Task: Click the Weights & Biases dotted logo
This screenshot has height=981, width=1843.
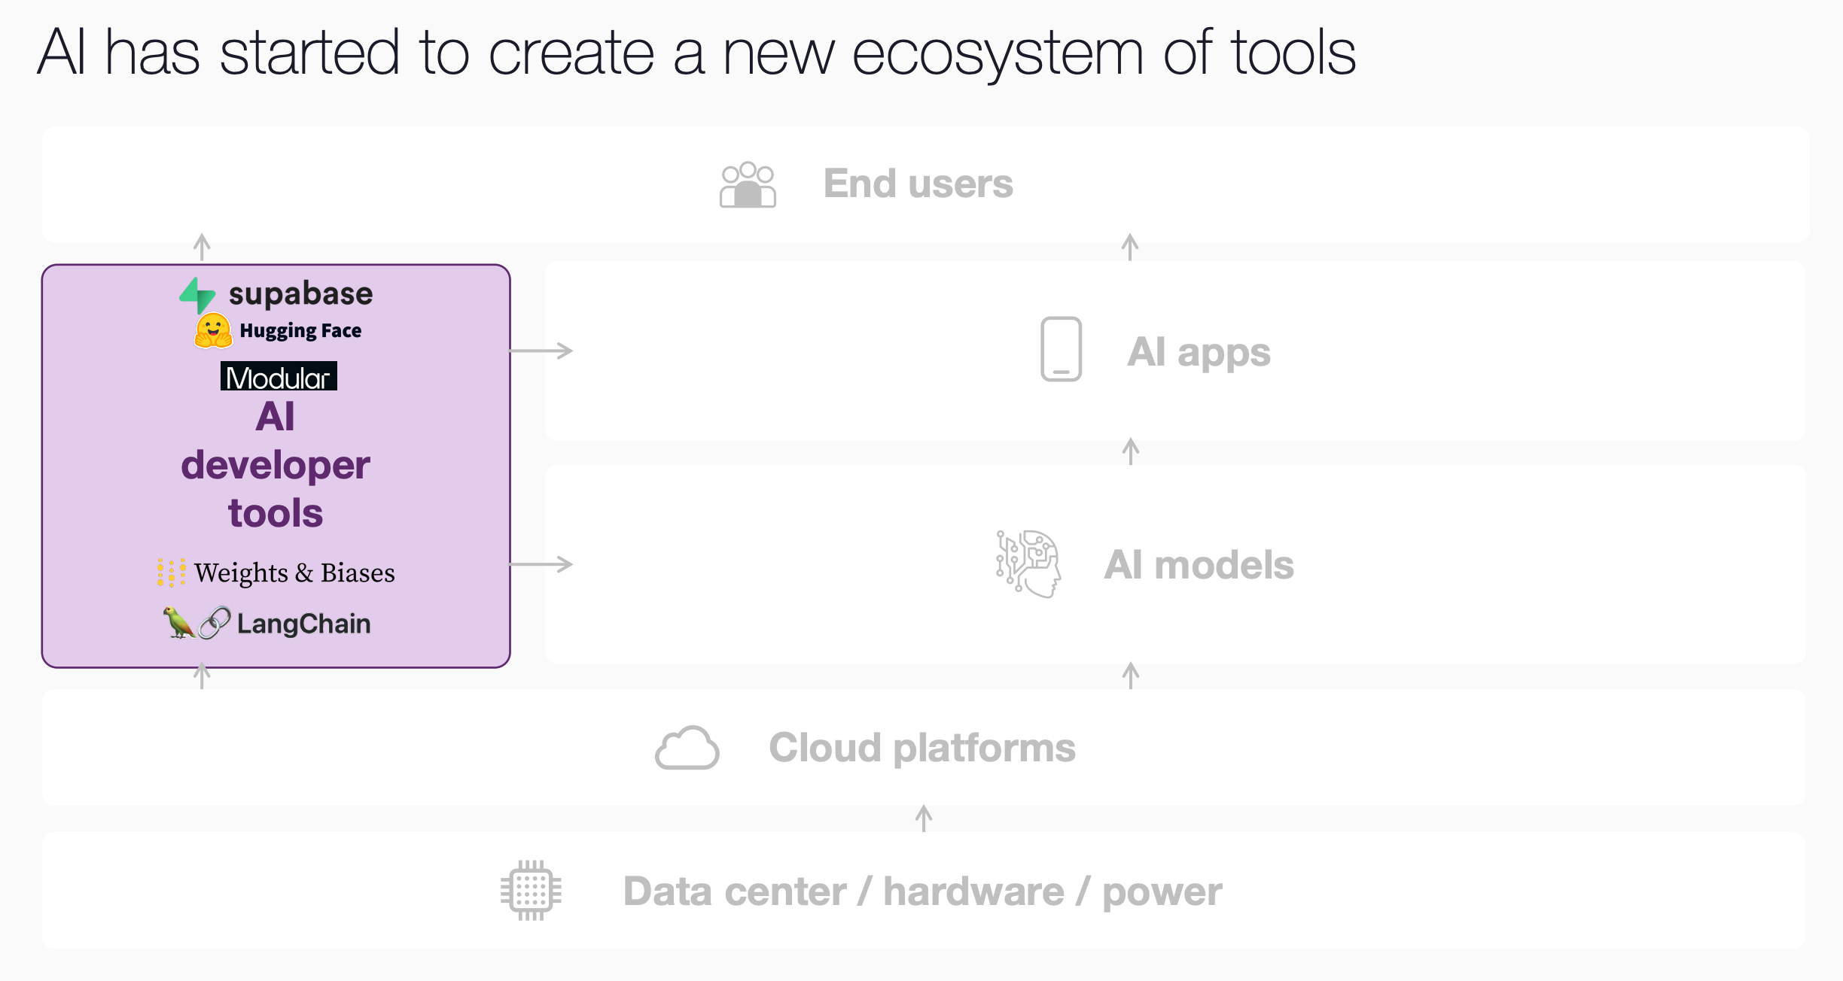Action: coord(171,573)
